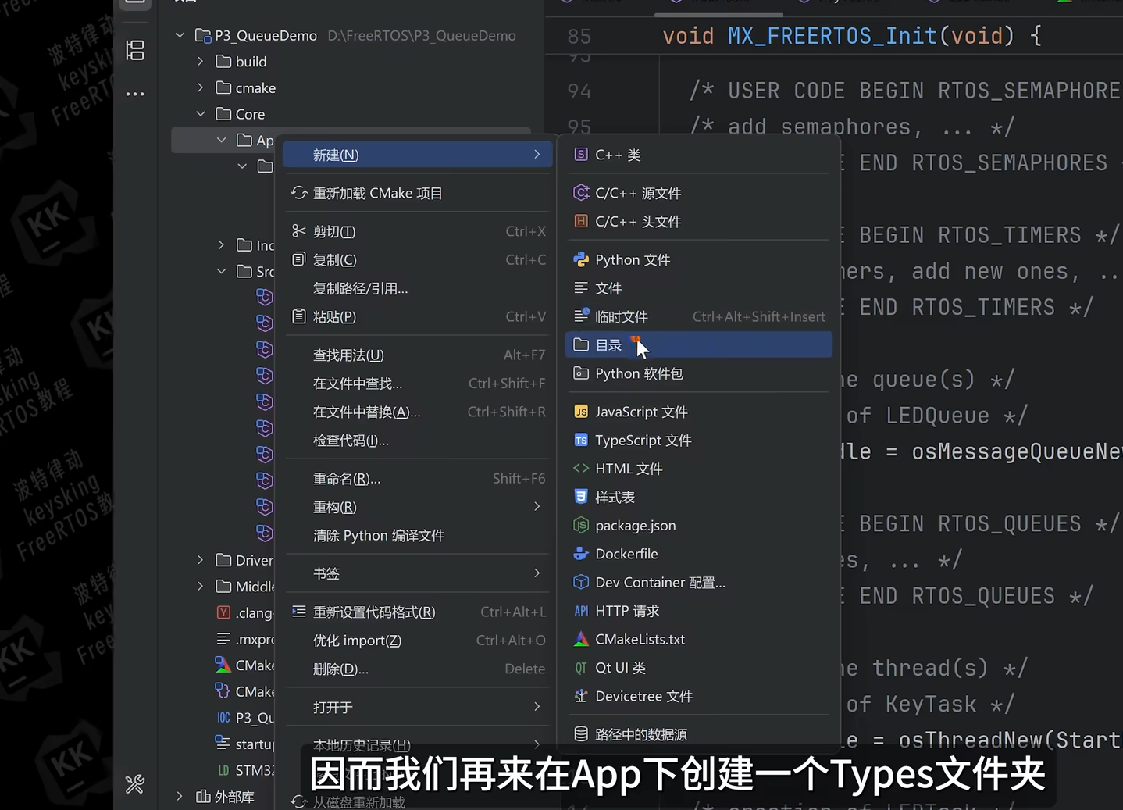Viewport: 1123px width, 810px height.
Task: Expand the Inc folder chevron
Action: (222, 245)
